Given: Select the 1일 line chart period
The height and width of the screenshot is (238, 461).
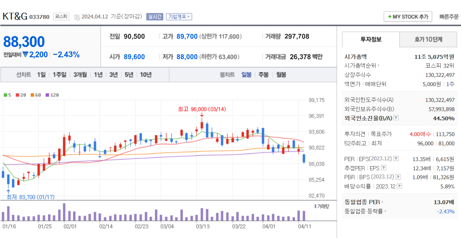Looking at the screenshot, I should (x=41, y=75).
